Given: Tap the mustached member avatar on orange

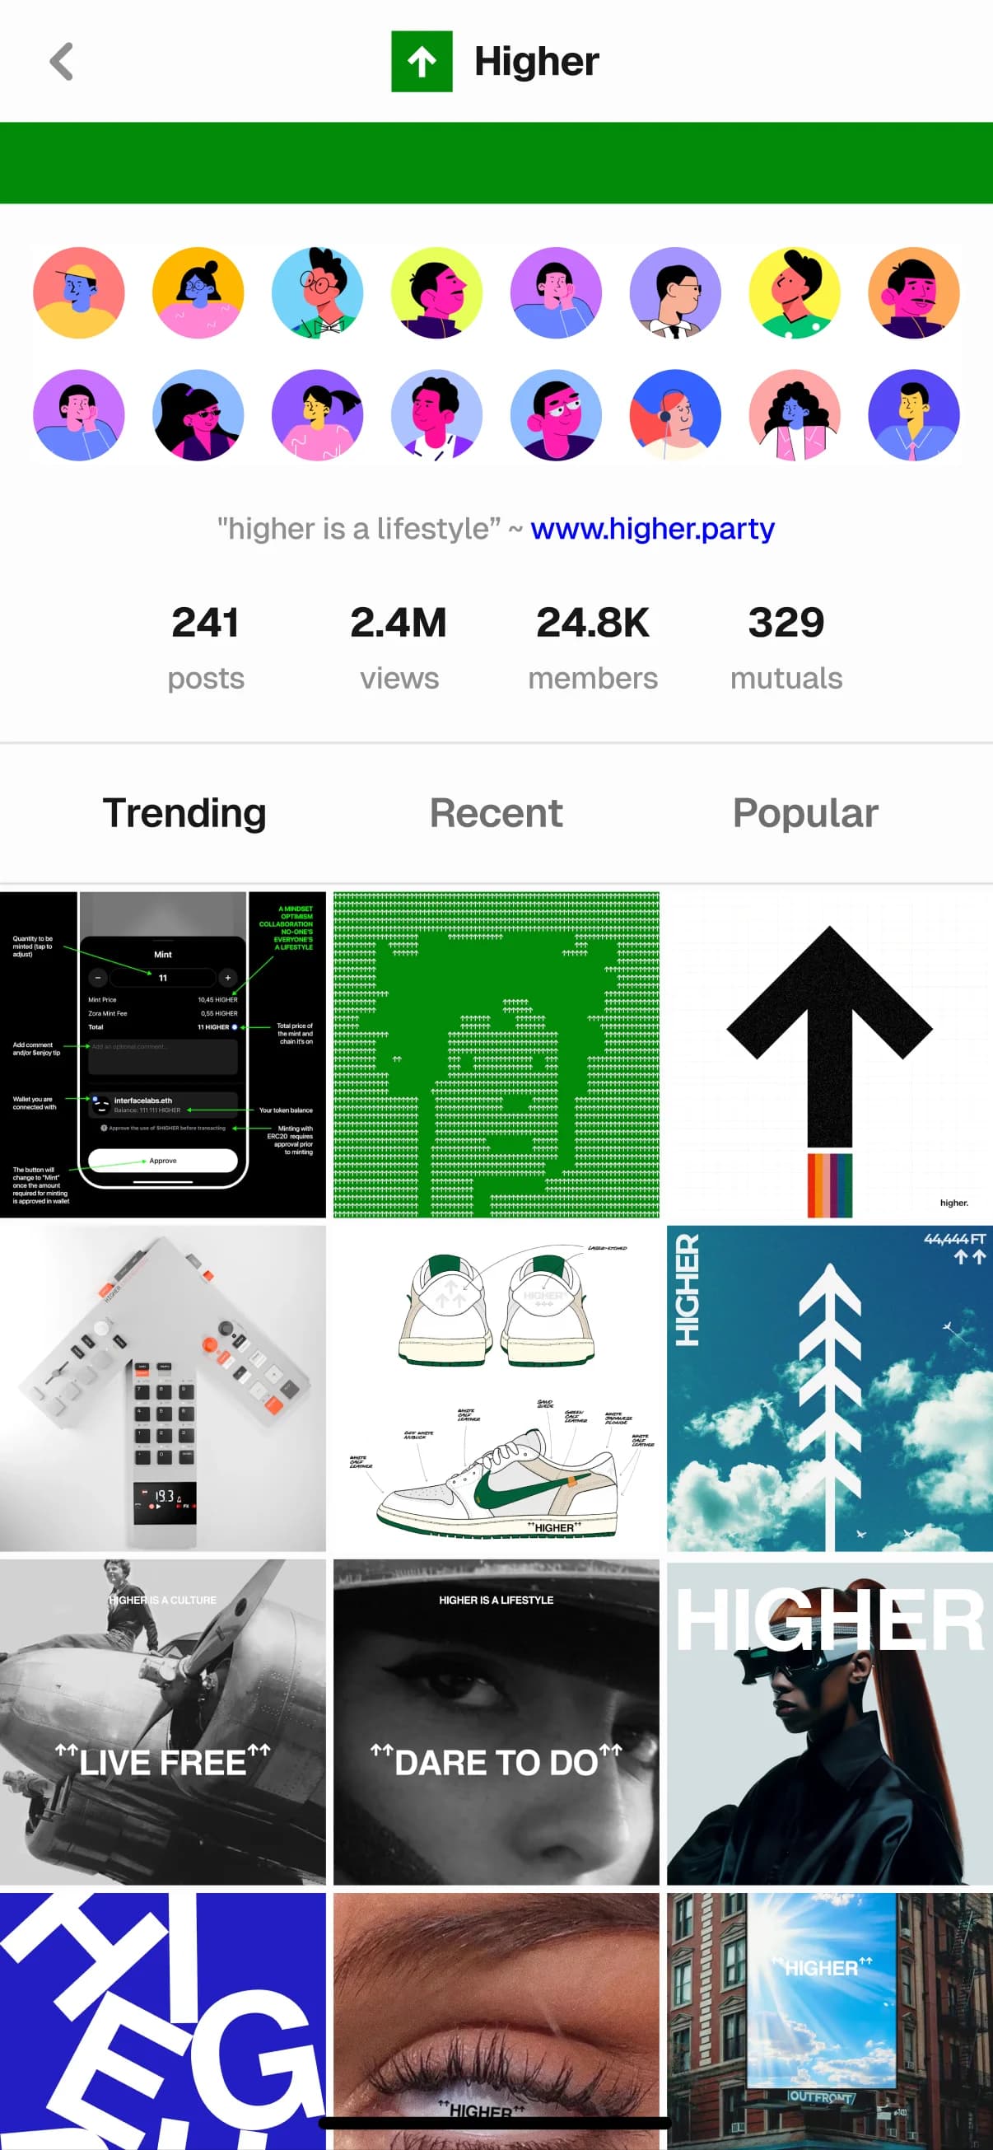Looking at the screenshot, I should coord(914,293).
